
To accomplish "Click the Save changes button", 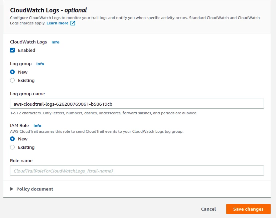I will click(248, 209).
